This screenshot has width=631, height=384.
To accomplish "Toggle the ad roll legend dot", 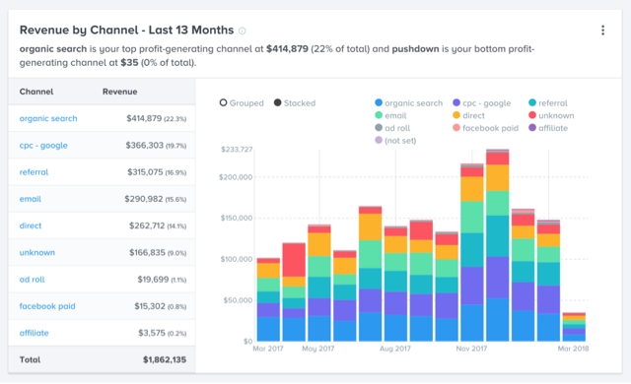I will pyautogui.click(x=379, y=128).
